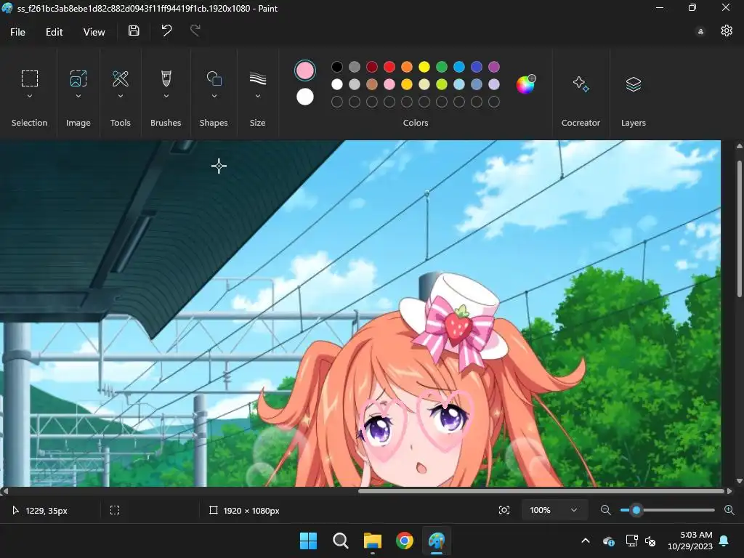Redo the undone action
Viewport: 744px width, 558px height.
[x=195, y=31]
